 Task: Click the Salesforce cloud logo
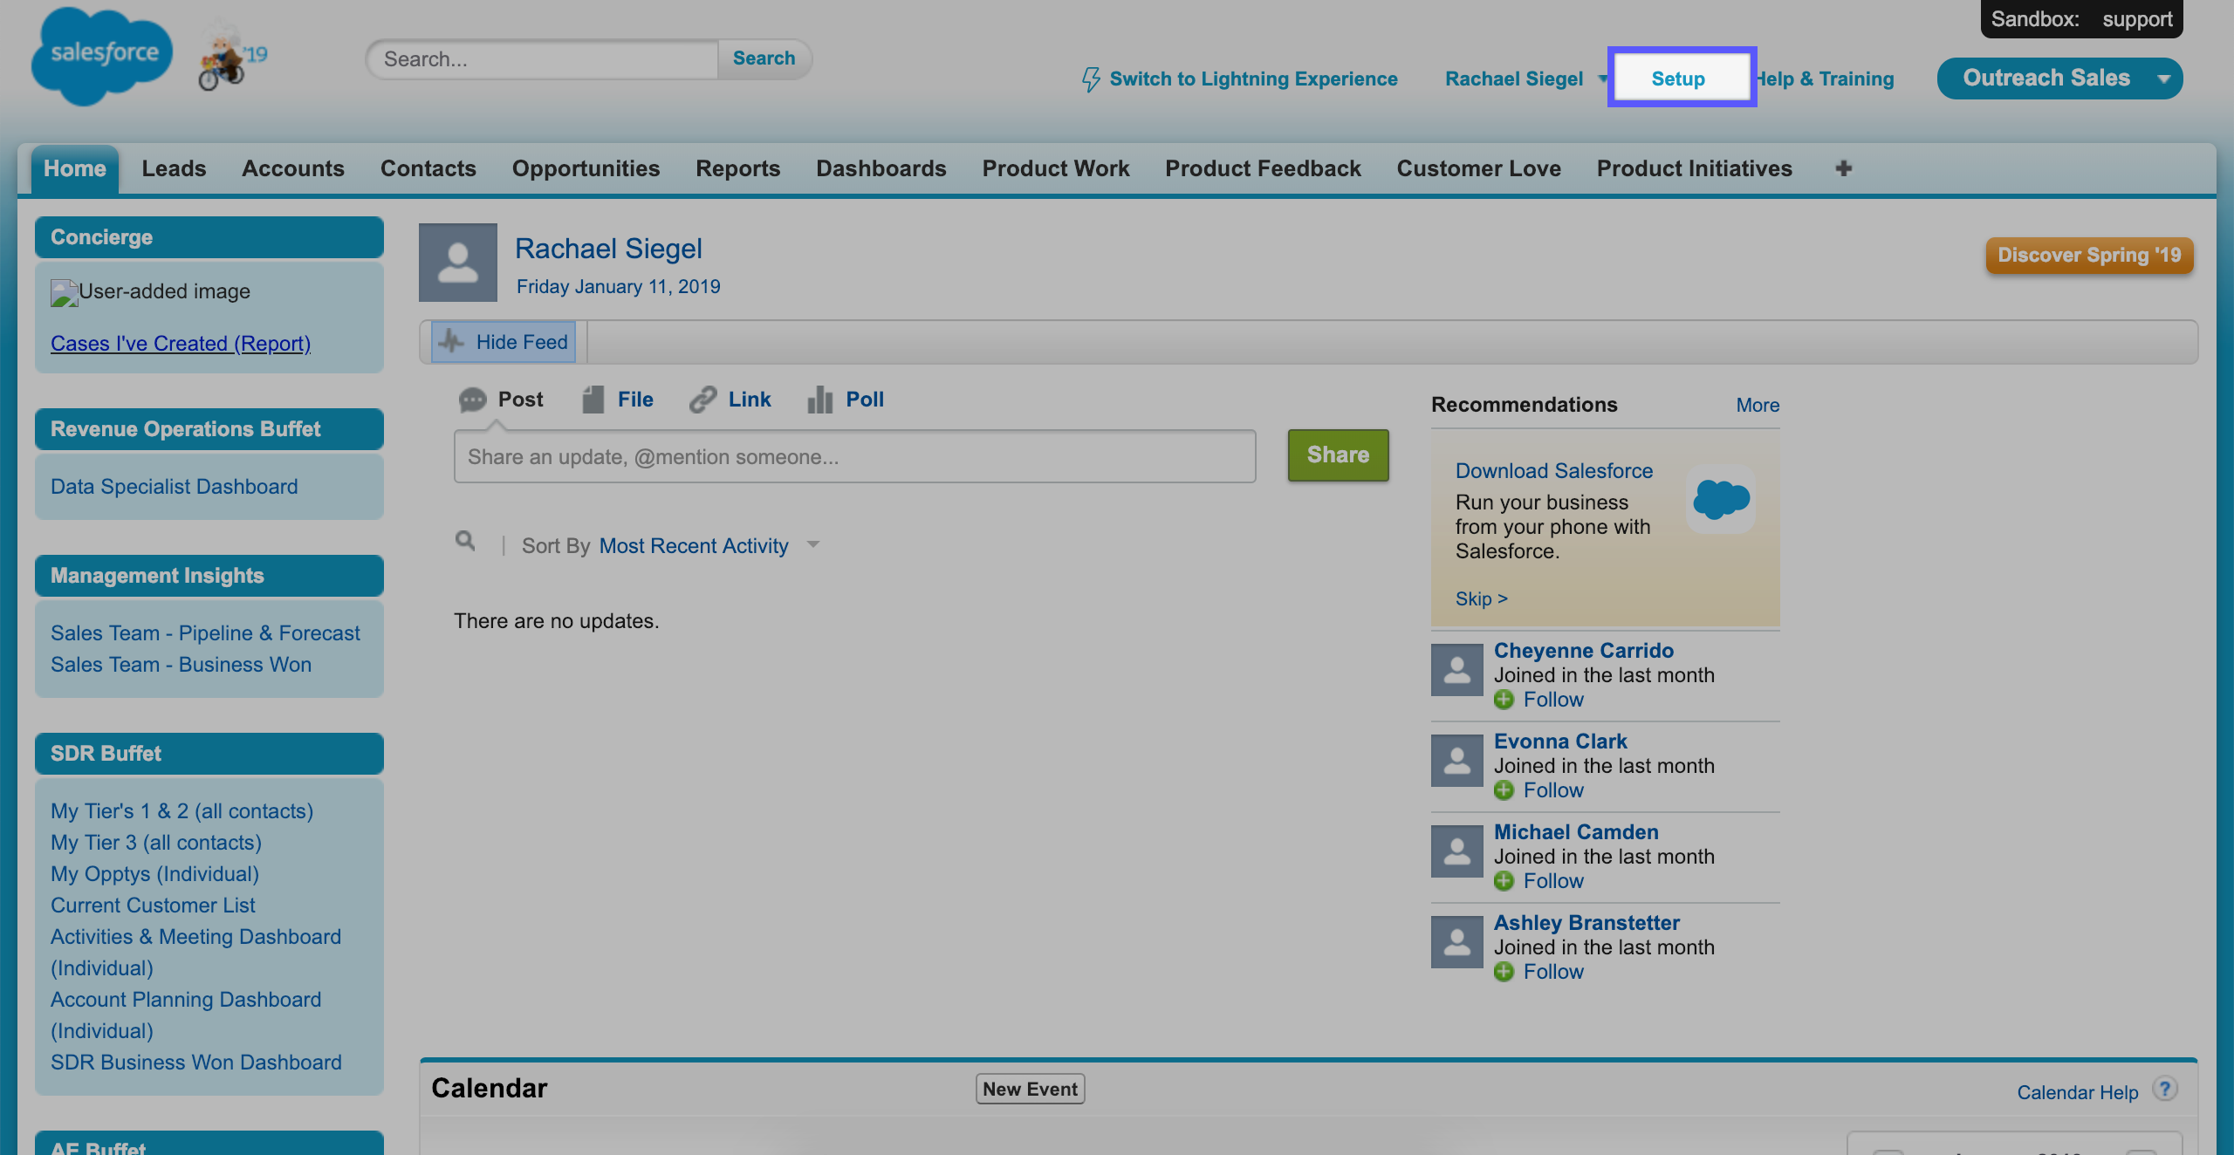(x=101, y=56)
